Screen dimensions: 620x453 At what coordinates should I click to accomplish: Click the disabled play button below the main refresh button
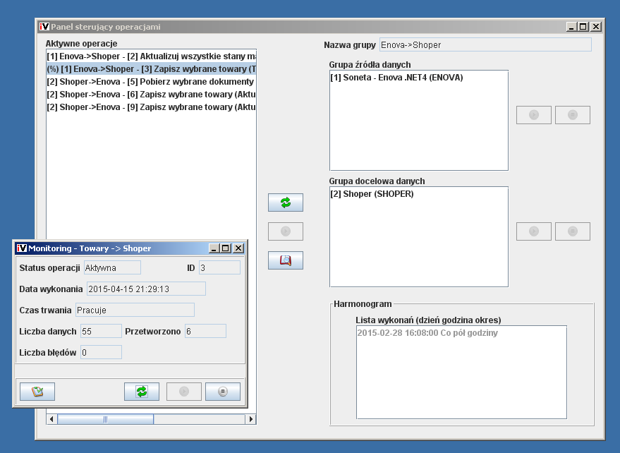(286, 231)
